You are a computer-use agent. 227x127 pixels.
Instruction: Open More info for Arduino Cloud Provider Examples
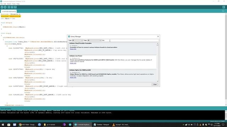point(73,49)
